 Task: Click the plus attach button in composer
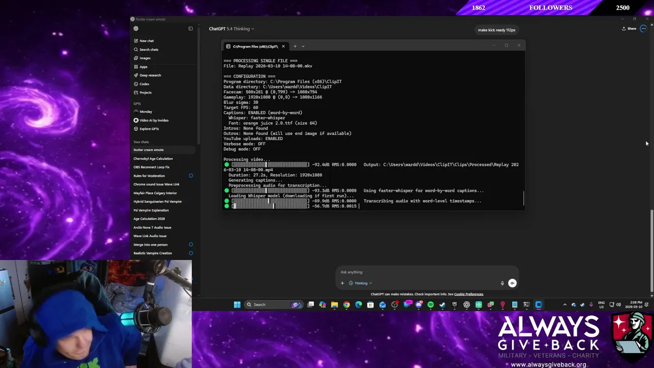pos(342,283)
